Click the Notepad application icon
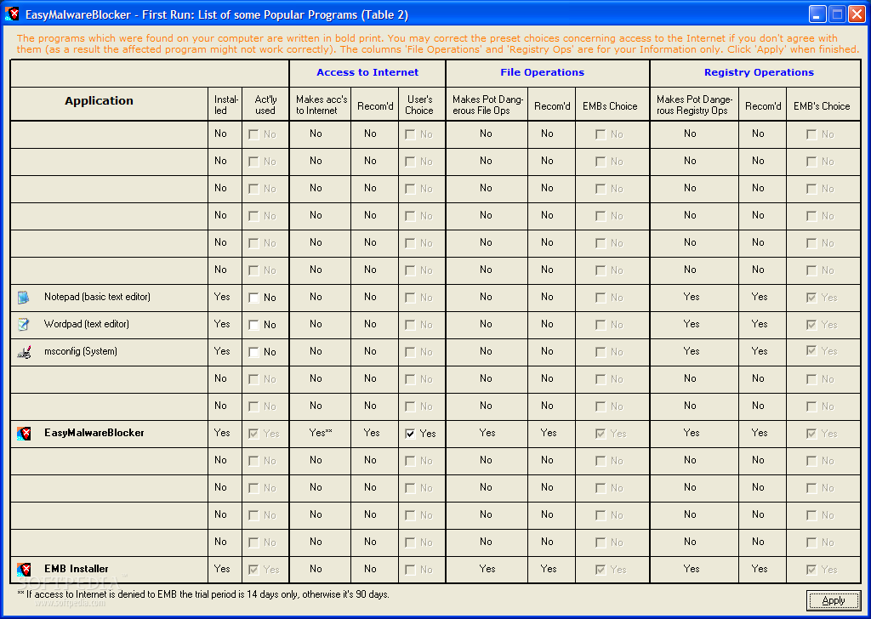Image resolution: width=871 pixels, height=619 pixels. 23,297
